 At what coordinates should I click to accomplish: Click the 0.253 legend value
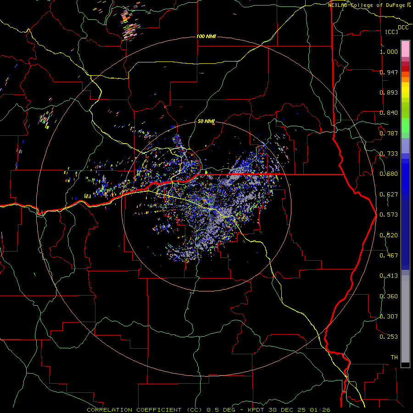pyautogui.click(x=389, y=337)
